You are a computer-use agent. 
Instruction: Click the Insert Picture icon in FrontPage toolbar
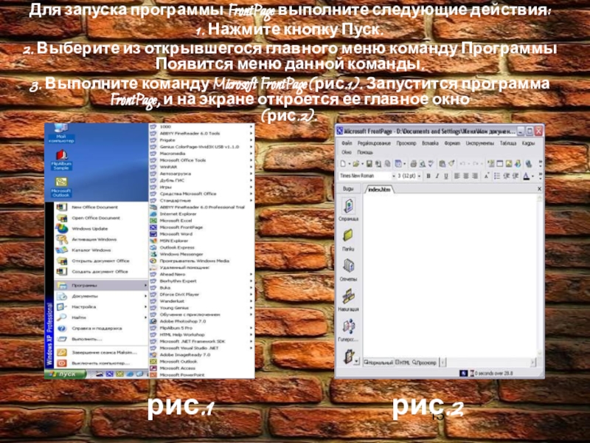coord(508,164)
